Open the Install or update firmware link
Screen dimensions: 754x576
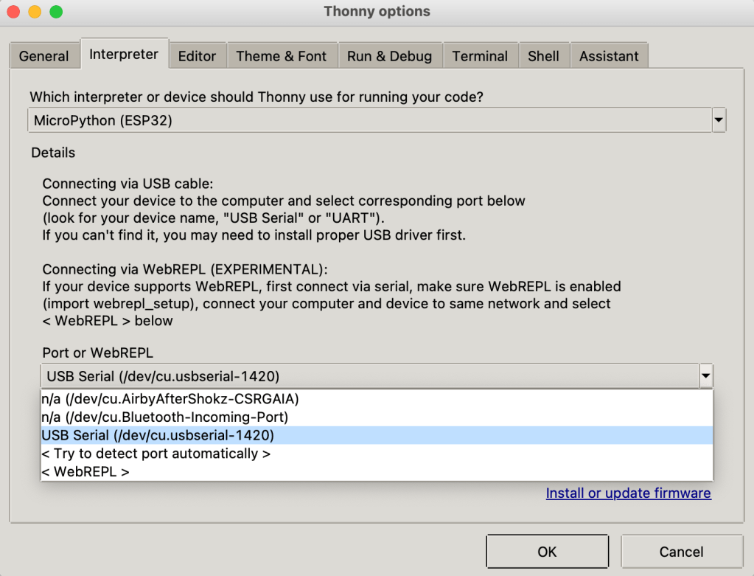(628, 493)
